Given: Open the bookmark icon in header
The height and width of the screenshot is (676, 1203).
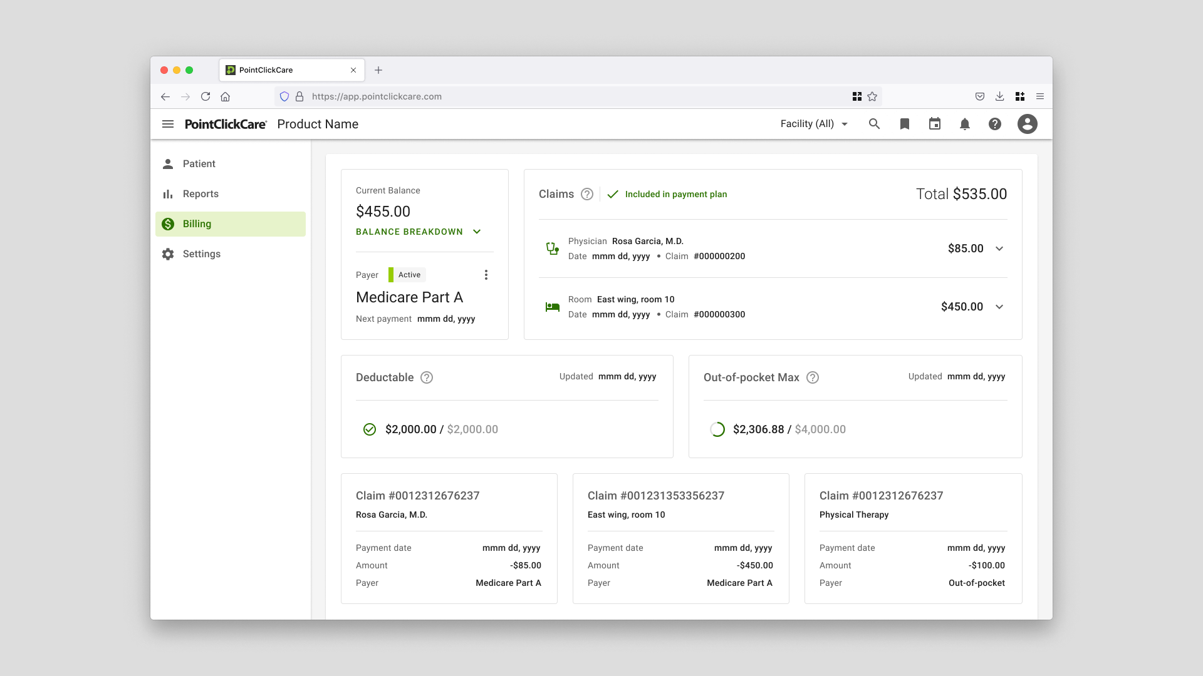Looking at the screenshot, I should (x=904, y=124).
